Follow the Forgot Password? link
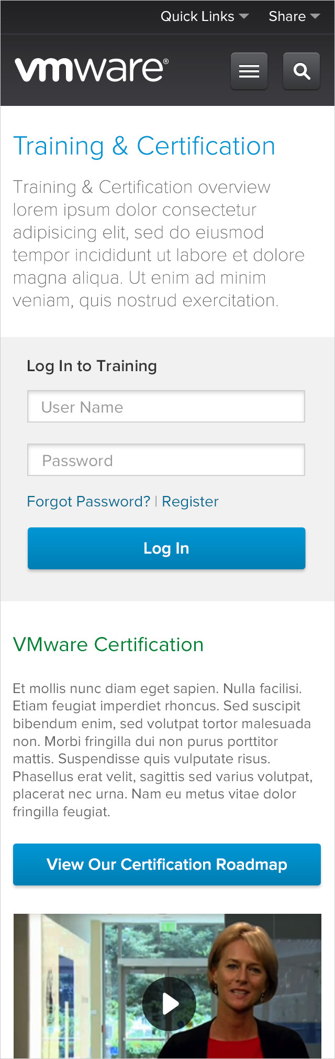 pyautogui.click(x=88, y=502)
